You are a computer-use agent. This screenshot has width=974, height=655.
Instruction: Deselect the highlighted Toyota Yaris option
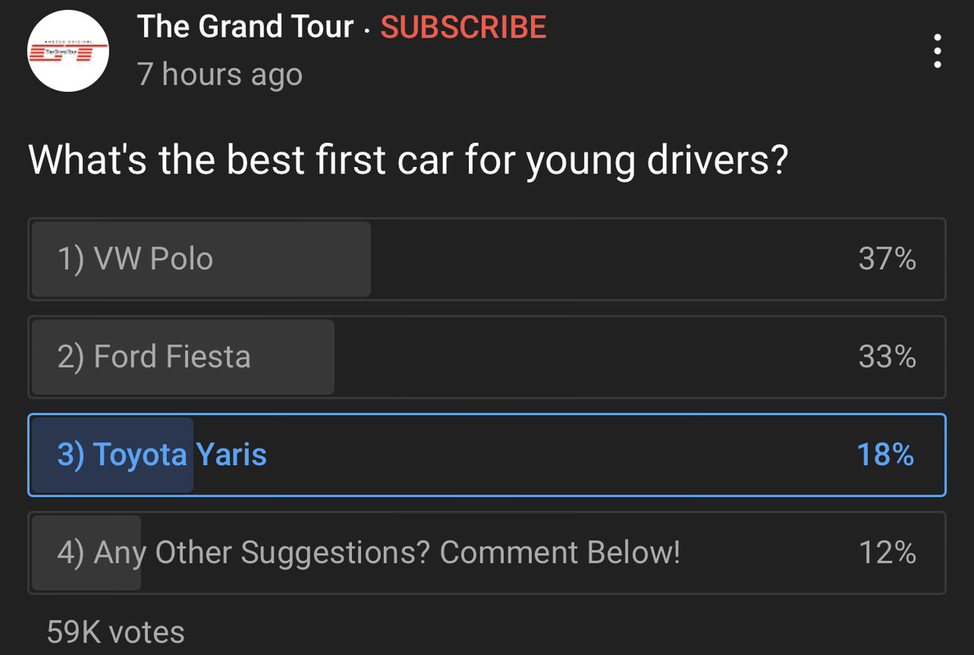(487, 455)
